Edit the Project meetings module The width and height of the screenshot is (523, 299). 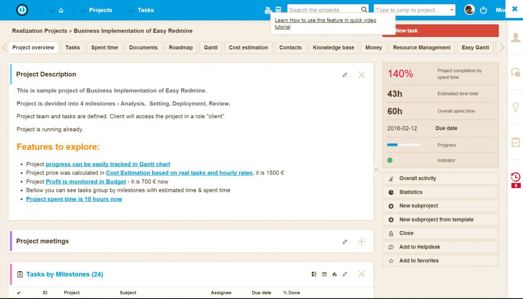345,242
